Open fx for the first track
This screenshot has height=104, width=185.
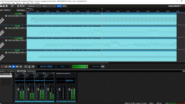[20, 16]
